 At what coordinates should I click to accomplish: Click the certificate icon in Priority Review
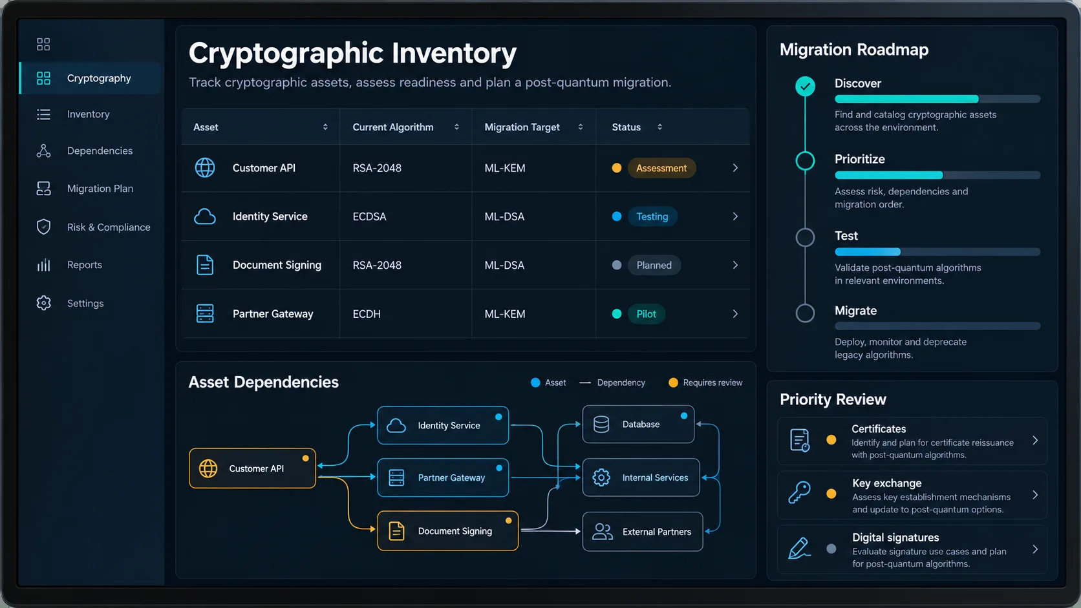(800, 441)
